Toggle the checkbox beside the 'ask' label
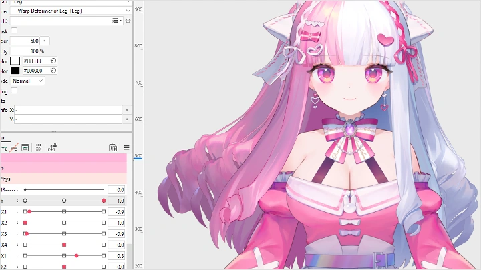Image resolution: width=481 pixels, height=270 pixels. point(14,31)
